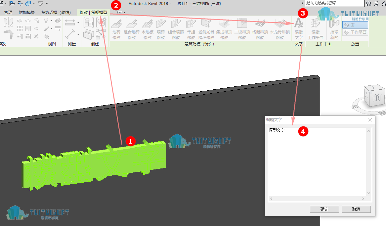The width and height of the screenshot is (386, 226).
Task: Open the 慧筑巧模 (装饰) ribbon tab
Action: click(x=56, y=12)
